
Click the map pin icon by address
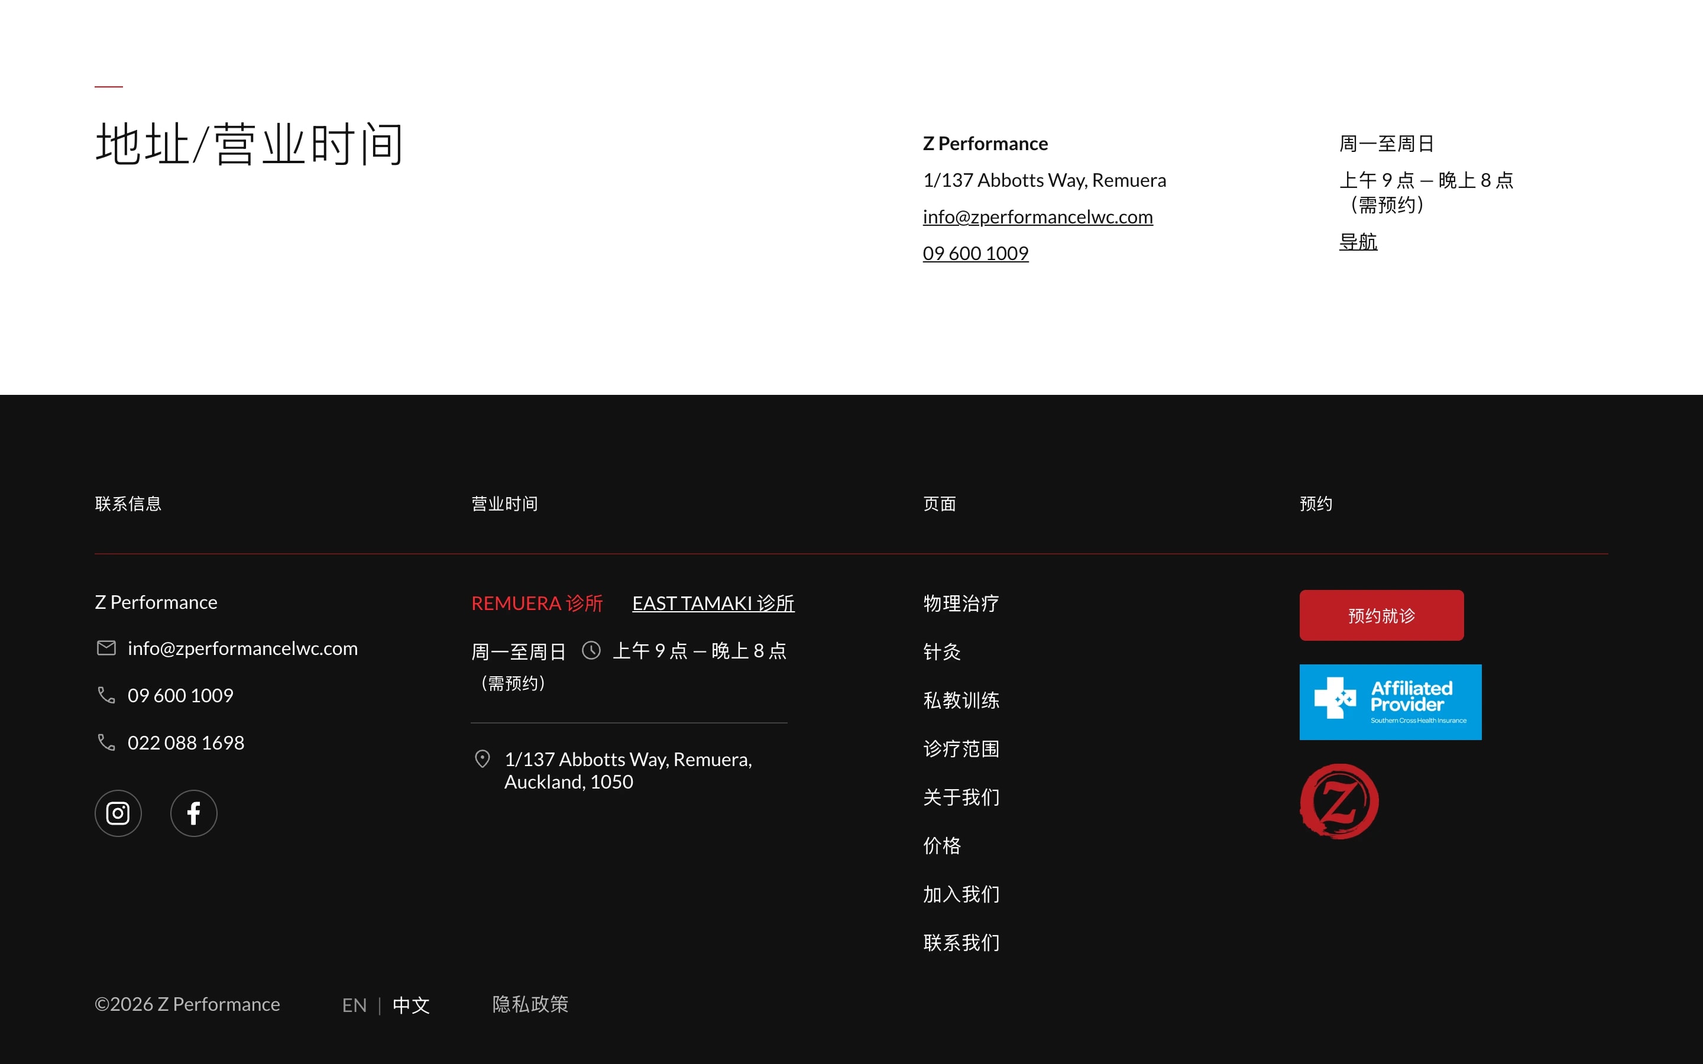482,758
